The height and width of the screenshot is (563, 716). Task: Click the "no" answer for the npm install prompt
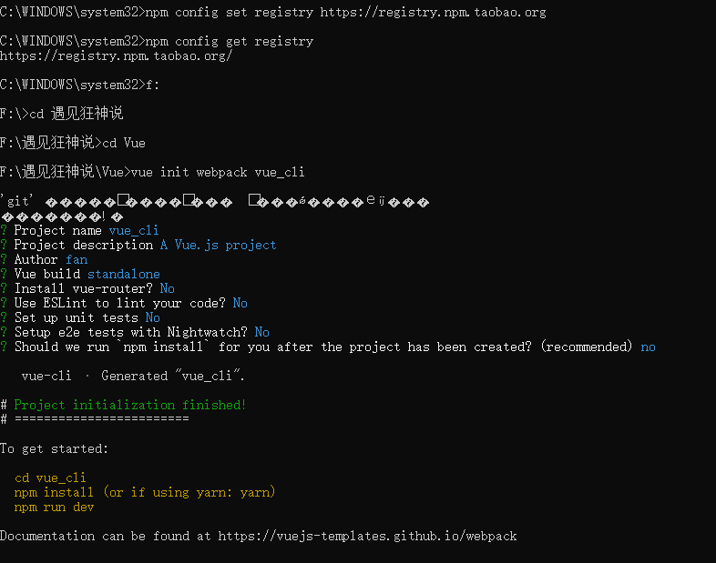click(648, 347)
